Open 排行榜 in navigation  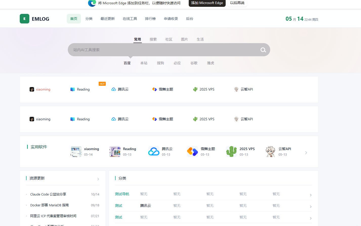tap(150, 19)
